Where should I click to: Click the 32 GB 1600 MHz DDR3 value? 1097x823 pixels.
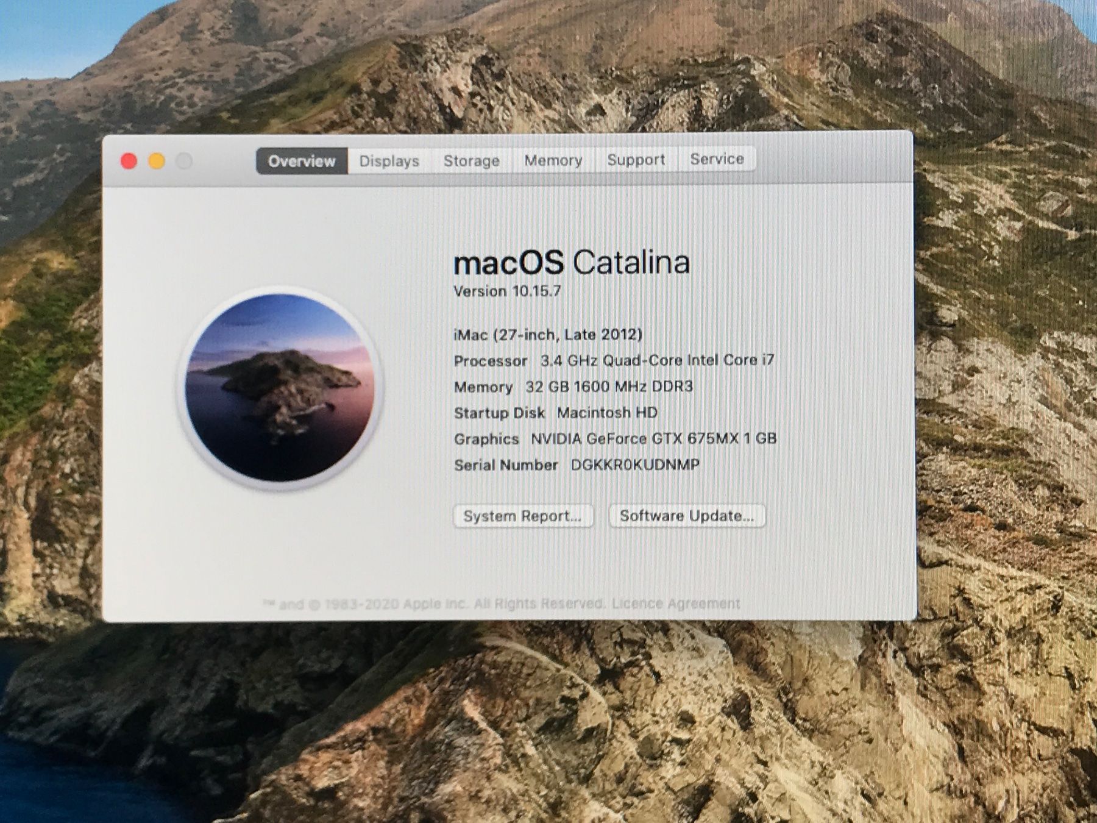pyautogui.click(x=609, y=387)
